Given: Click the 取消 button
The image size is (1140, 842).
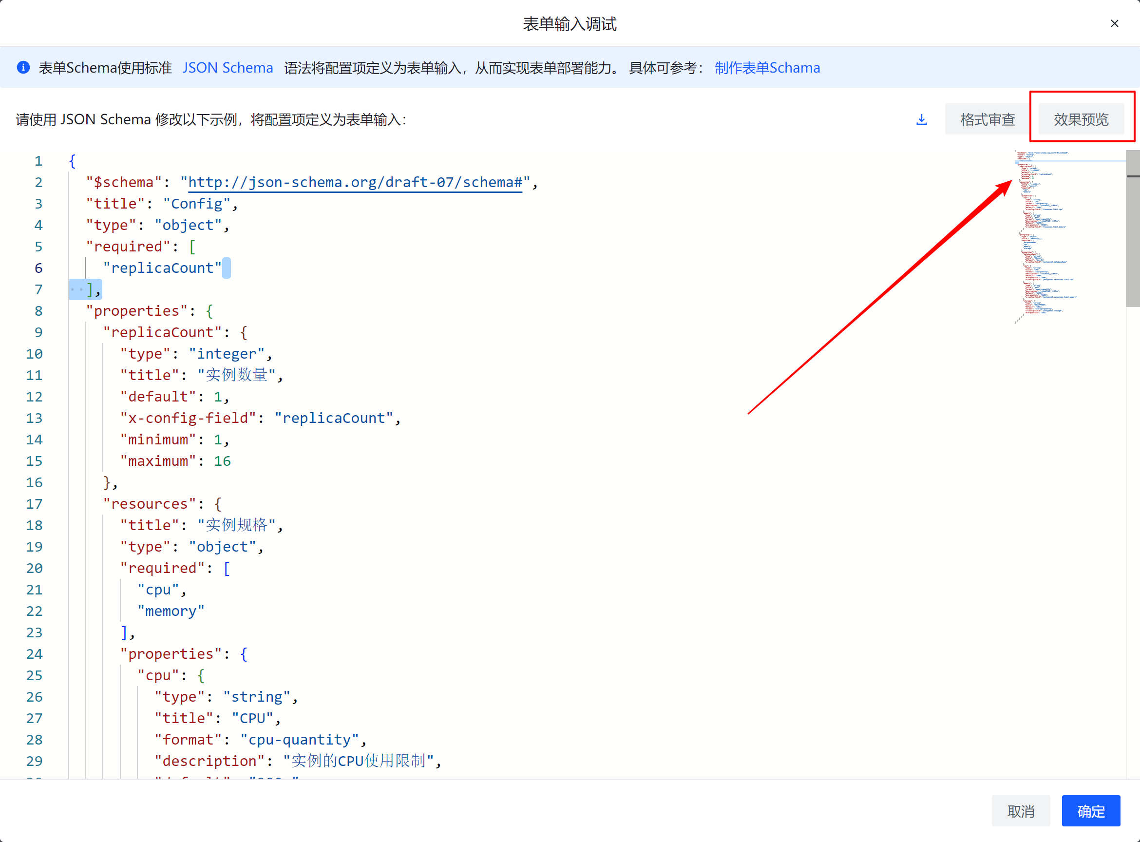Looking at the screenshot, I should tap(1021, 811).
